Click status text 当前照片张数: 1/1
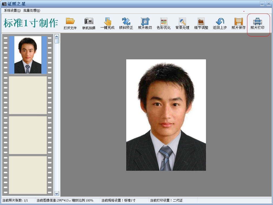273x205 pixels. click(x=15, y=200)
